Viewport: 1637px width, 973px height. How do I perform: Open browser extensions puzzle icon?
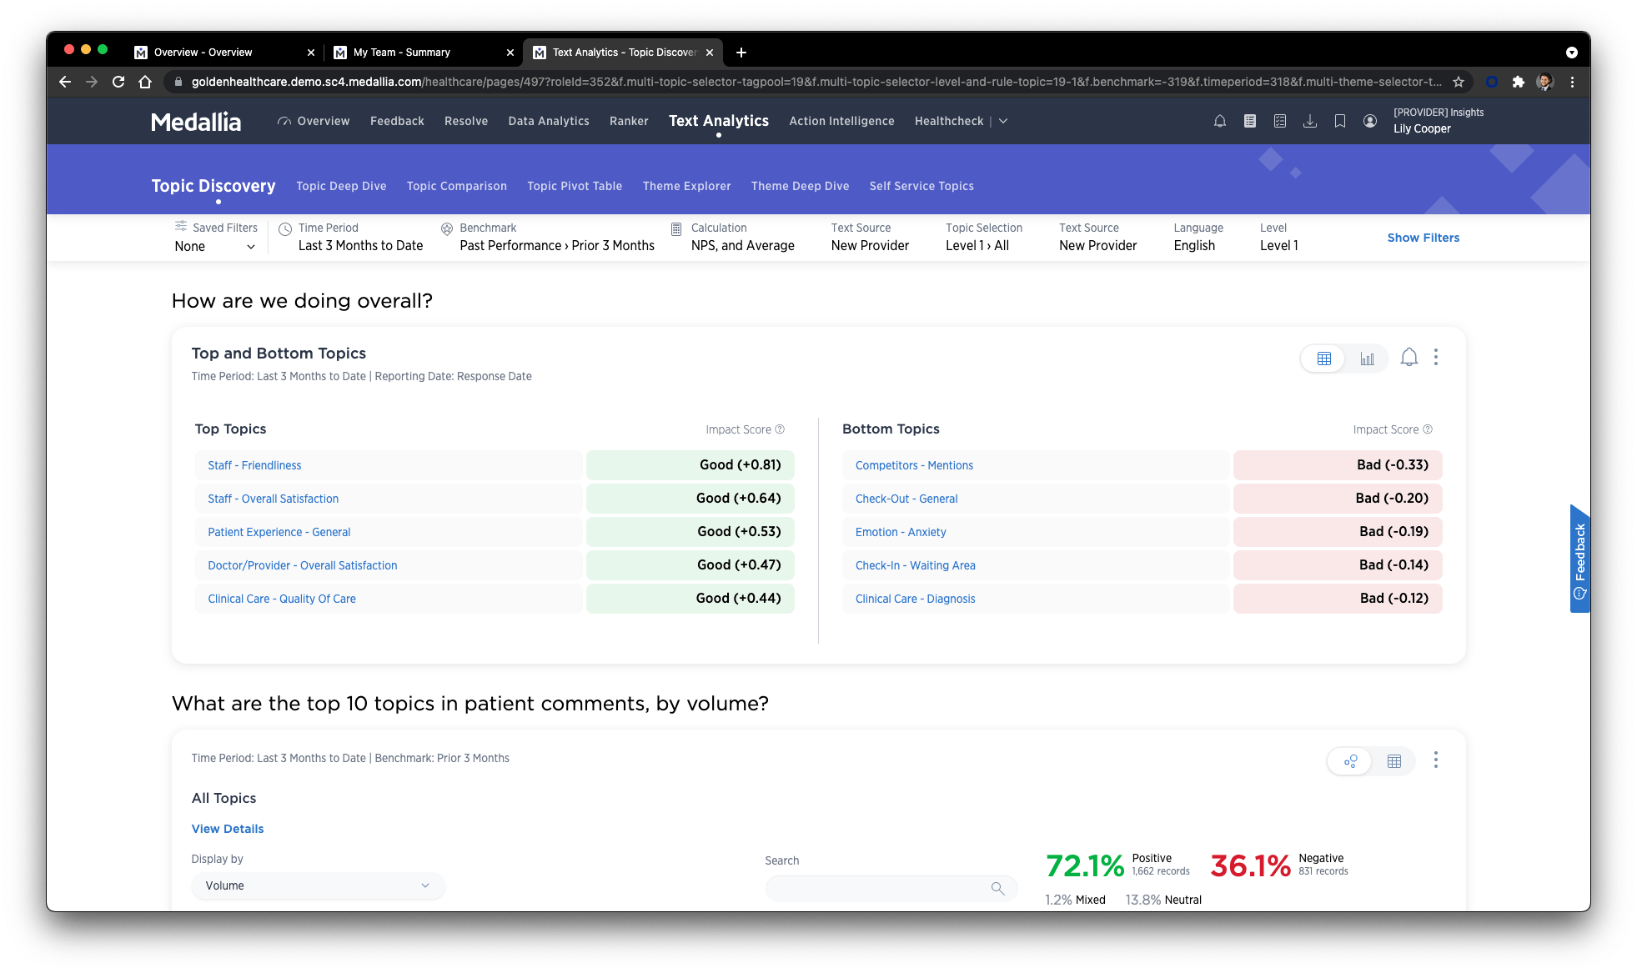[1518, 82]
